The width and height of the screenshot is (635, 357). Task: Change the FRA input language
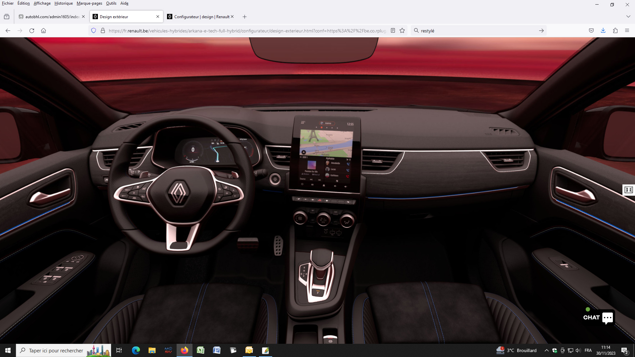[588, 350]
